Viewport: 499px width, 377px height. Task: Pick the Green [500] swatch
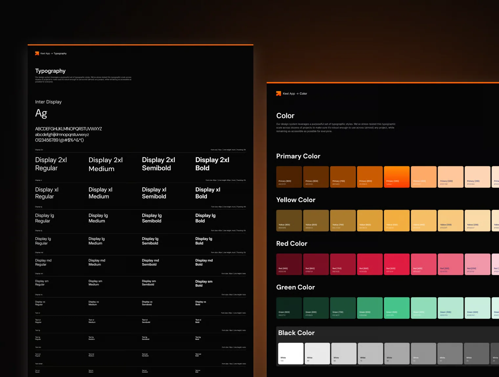(397, 308)
